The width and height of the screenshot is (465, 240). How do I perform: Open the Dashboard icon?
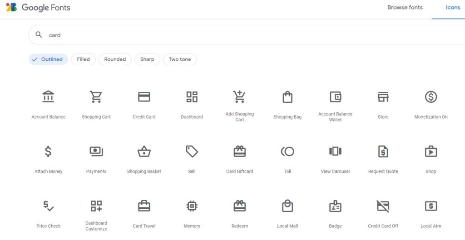[x=192, y=96]
